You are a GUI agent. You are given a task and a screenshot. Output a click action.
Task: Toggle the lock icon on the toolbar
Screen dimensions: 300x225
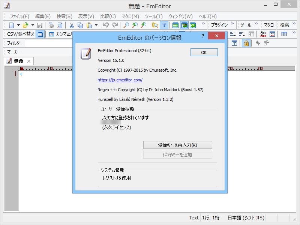coord(246,43)
